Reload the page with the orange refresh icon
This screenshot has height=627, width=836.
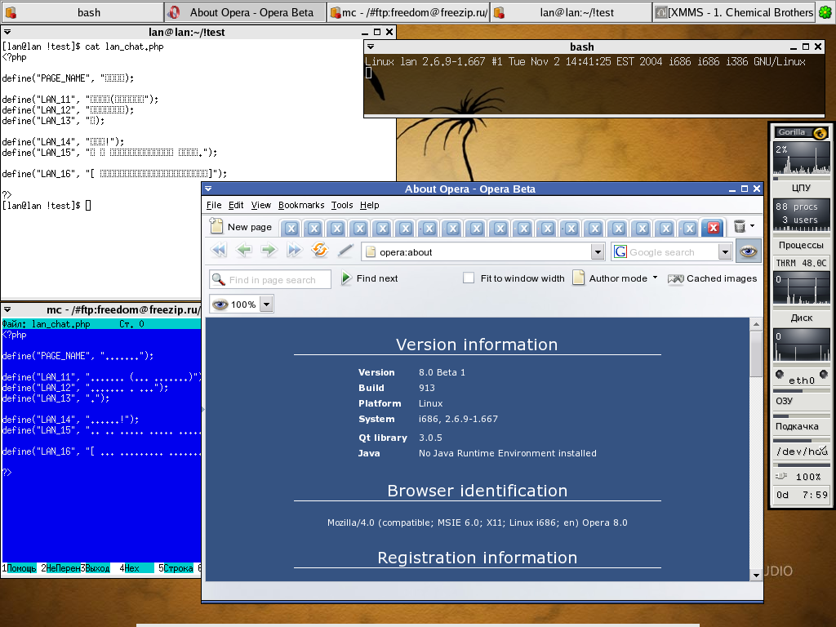click(x=319, y=250)
